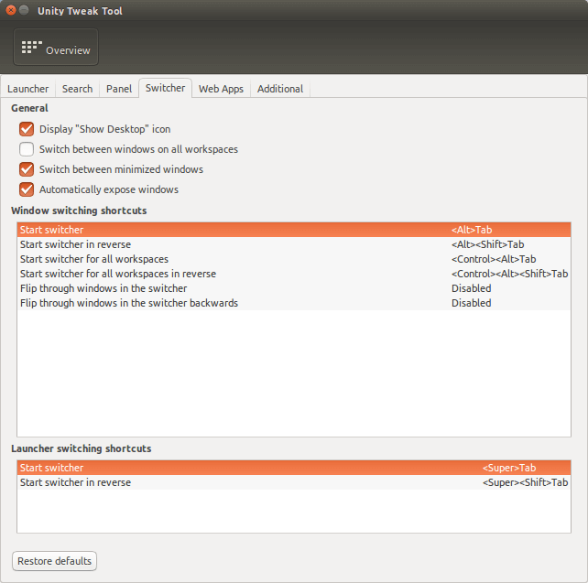Switch to the Search tab
588x583 pixels.
click(x=77, y=89)
